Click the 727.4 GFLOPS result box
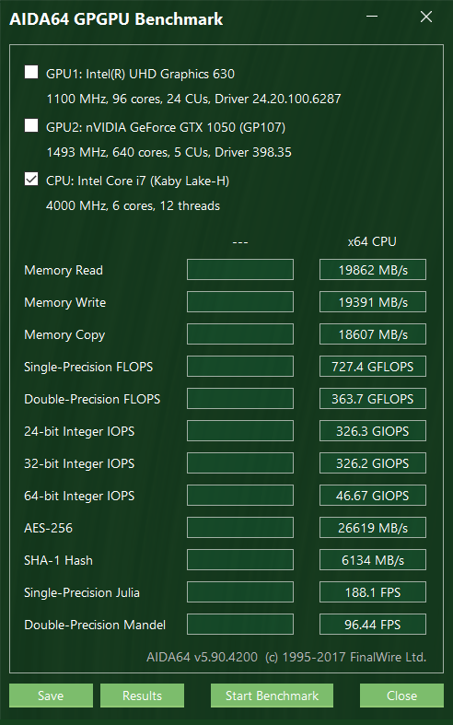453x725 pixels. pos(373,367)
